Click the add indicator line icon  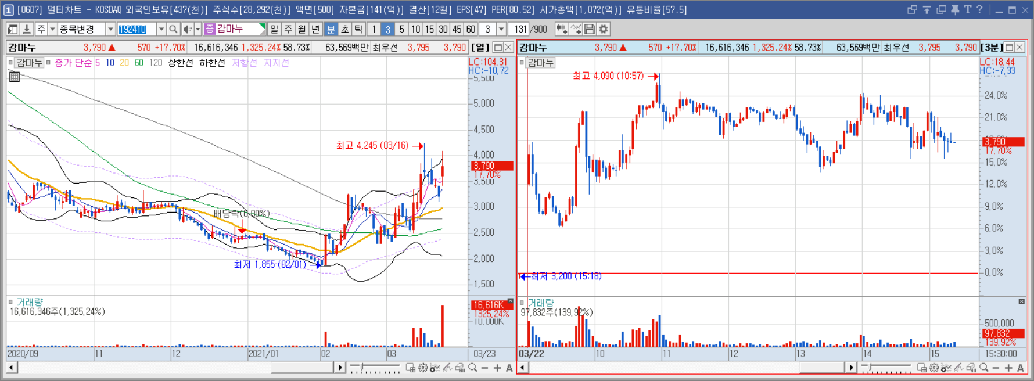(x=576, y=29)
